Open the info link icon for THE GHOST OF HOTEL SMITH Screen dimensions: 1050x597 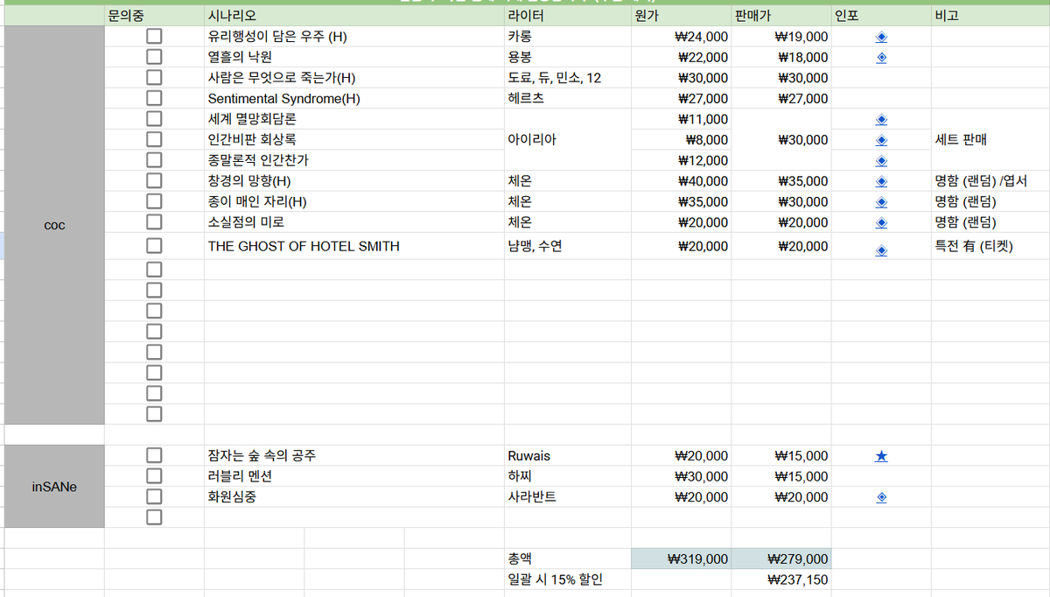pyautogui.click(x=881, y=250)
